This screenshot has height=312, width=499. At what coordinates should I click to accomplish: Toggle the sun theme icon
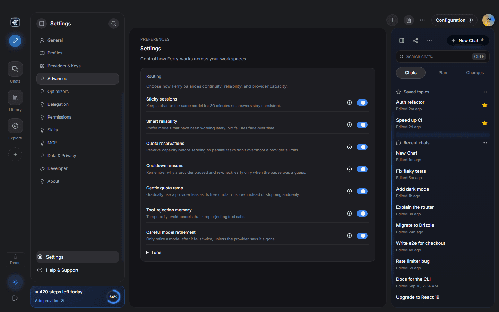15,282
